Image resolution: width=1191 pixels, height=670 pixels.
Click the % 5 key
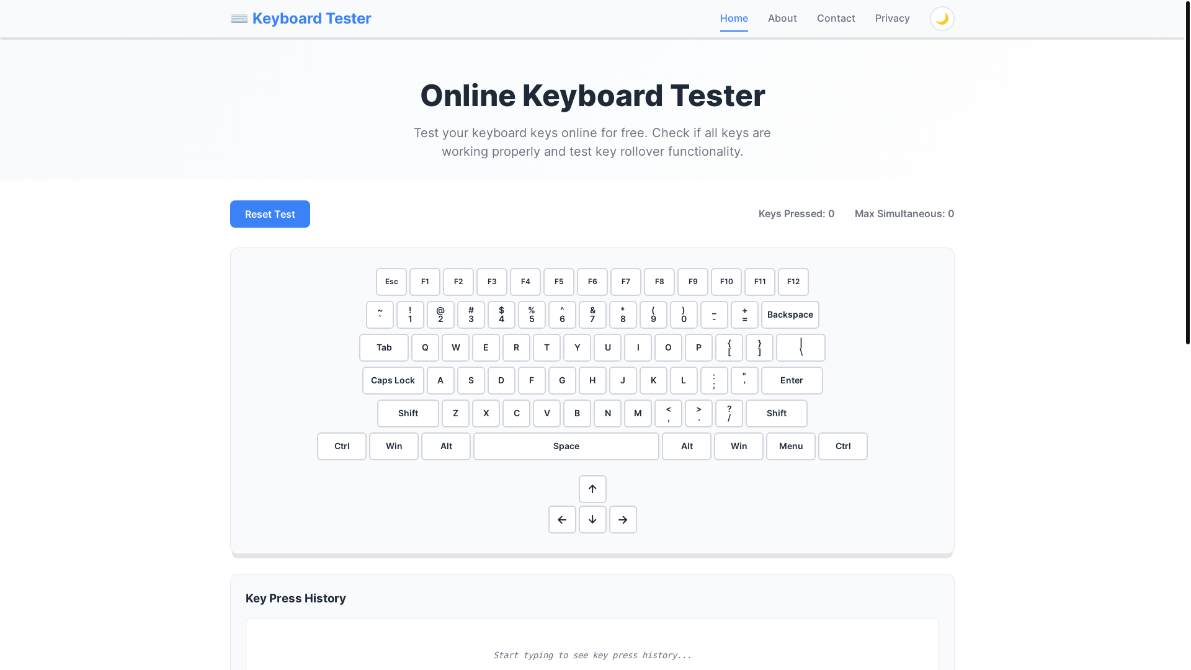532,315
